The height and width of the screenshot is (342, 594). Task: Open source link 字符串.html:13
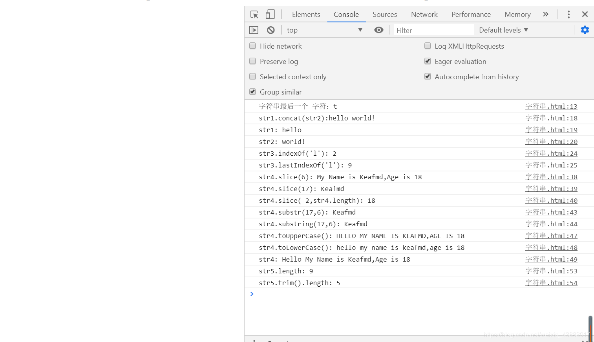pyautogui.click(x=552, y=106)
